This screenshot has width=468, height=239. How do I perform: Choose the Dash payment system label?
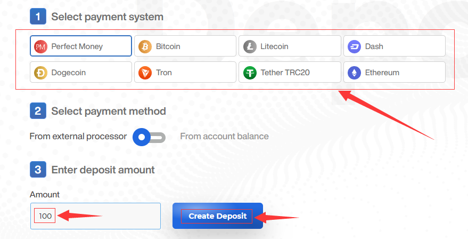click(374, 46)
